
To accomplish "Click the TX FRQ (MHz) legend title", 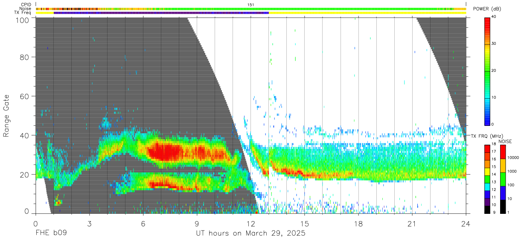I will tap(487, 136).
